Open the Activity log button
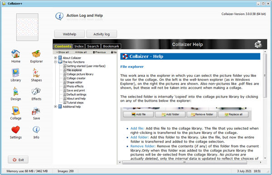 tap(102, 34)
